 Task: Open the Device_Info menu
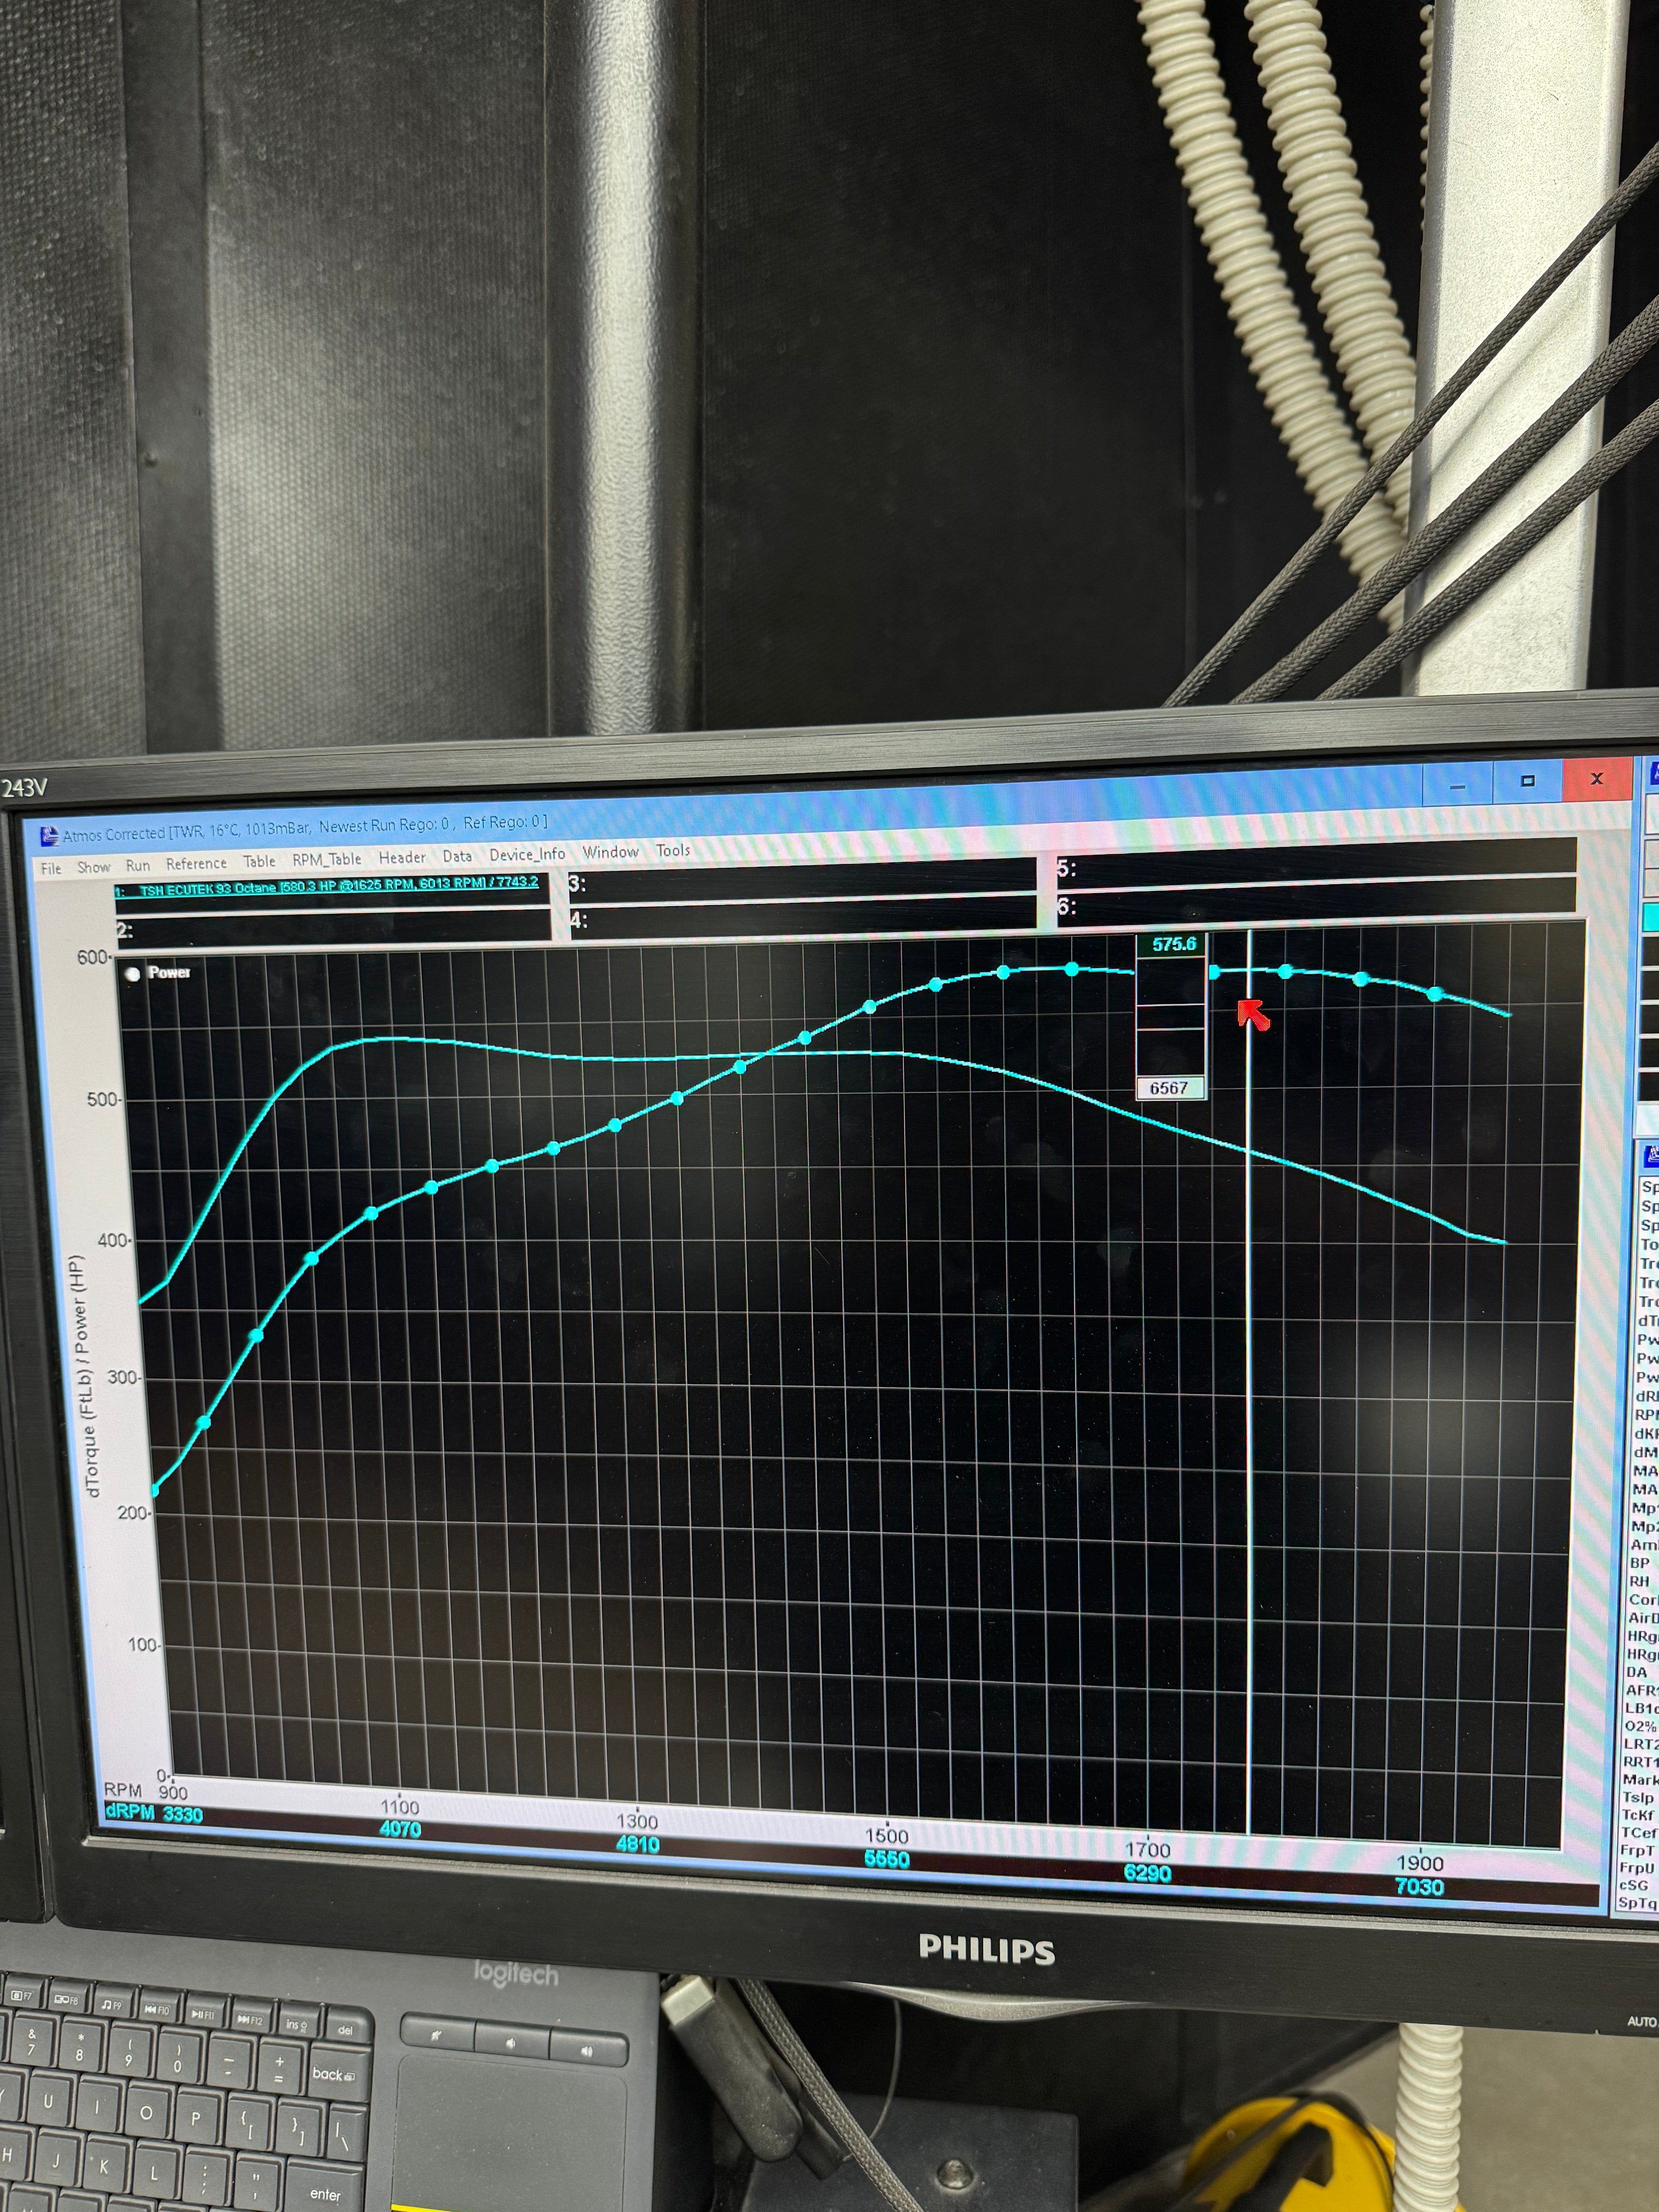coord(527,854)
